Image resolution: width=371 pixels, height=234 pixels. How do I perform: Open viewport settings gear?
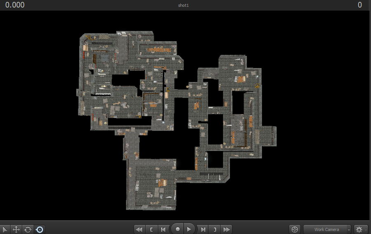coord(359,229)
